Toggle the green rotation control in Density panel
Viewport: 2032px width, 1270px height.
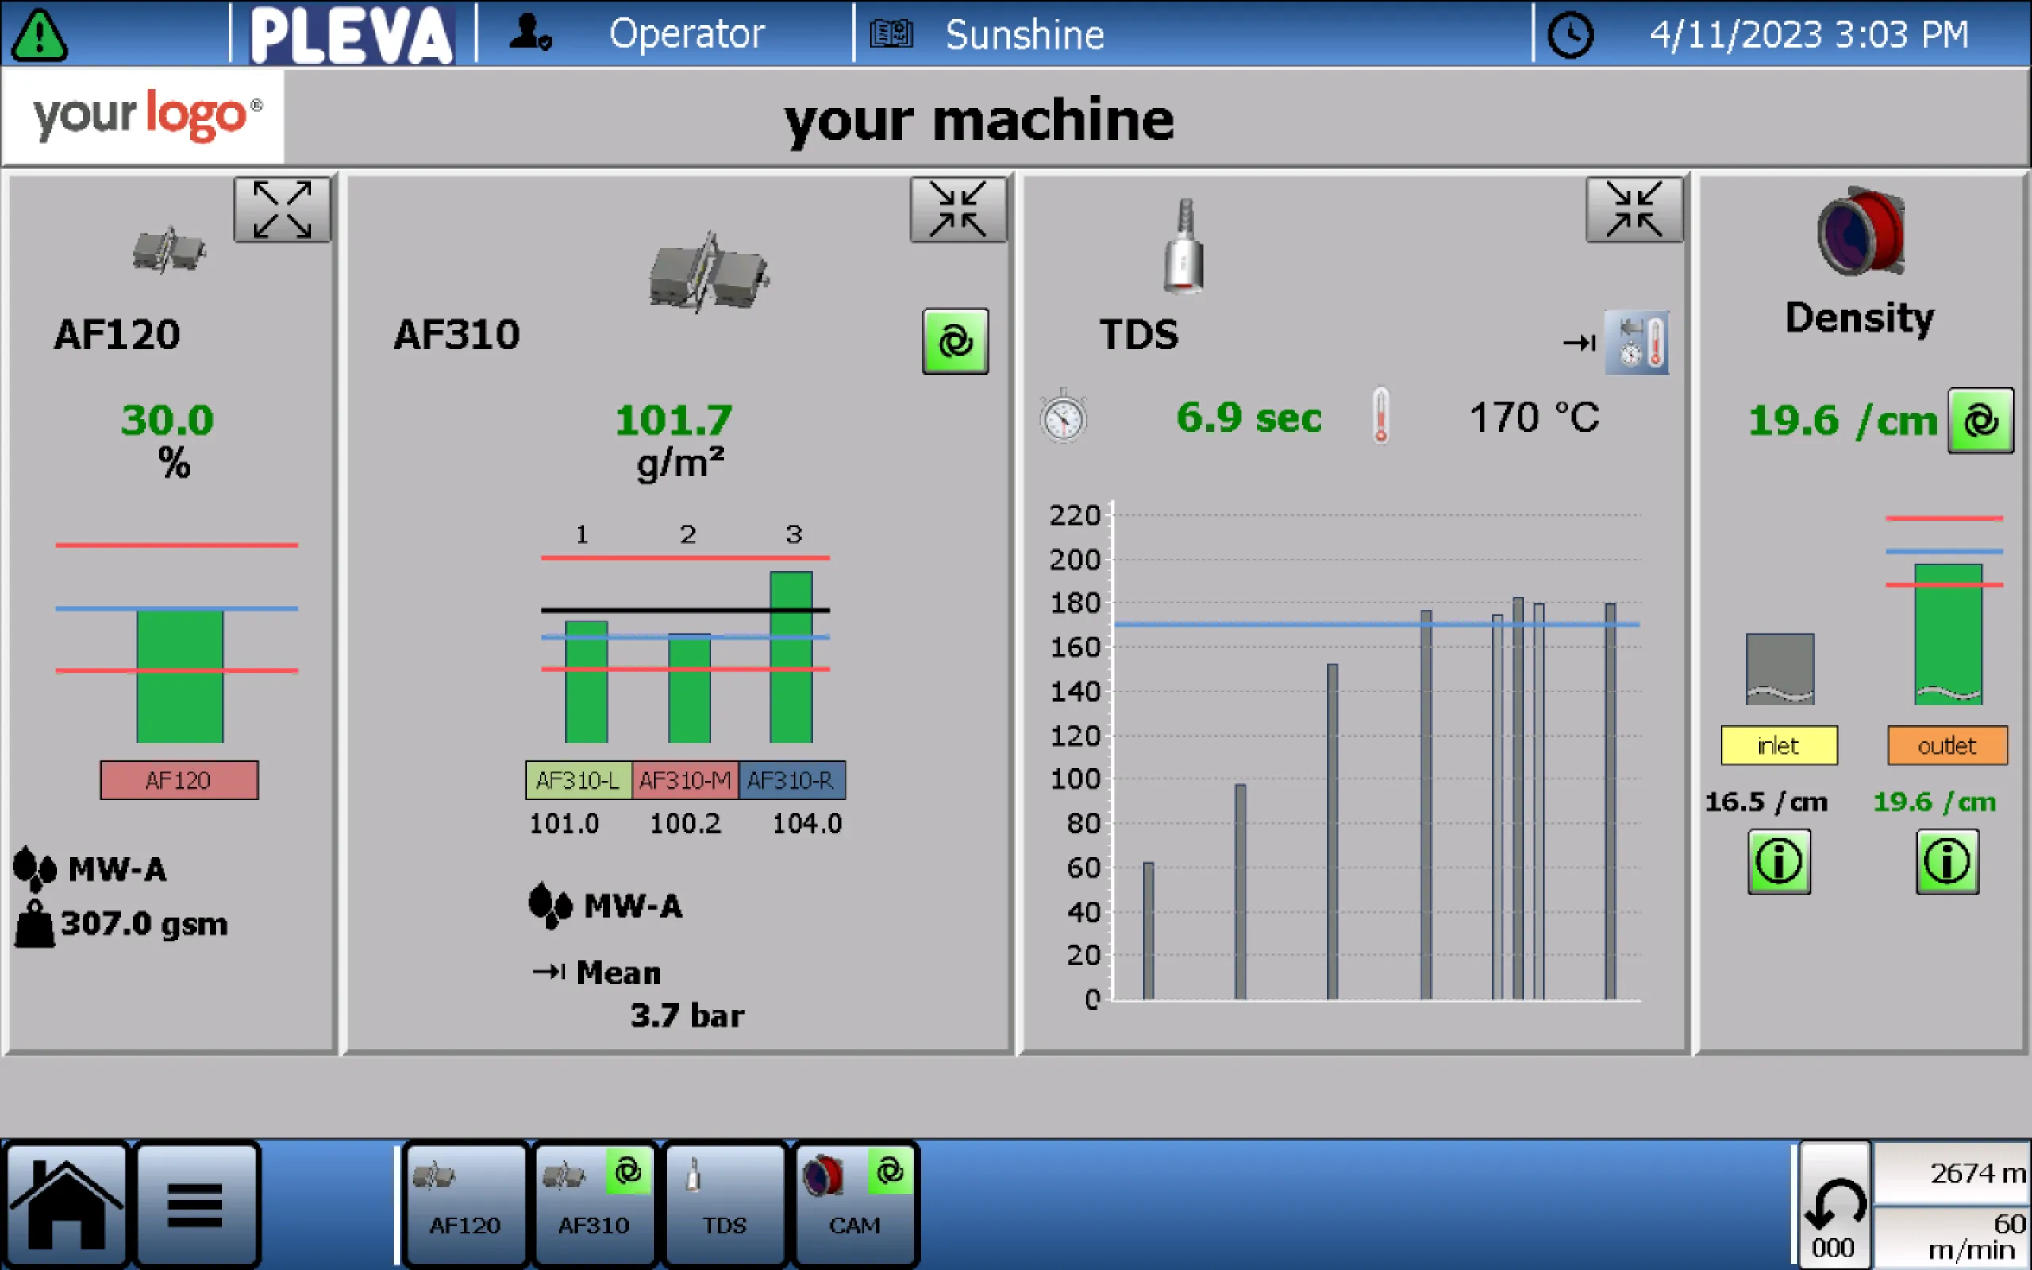click(x=1982, y=421)
